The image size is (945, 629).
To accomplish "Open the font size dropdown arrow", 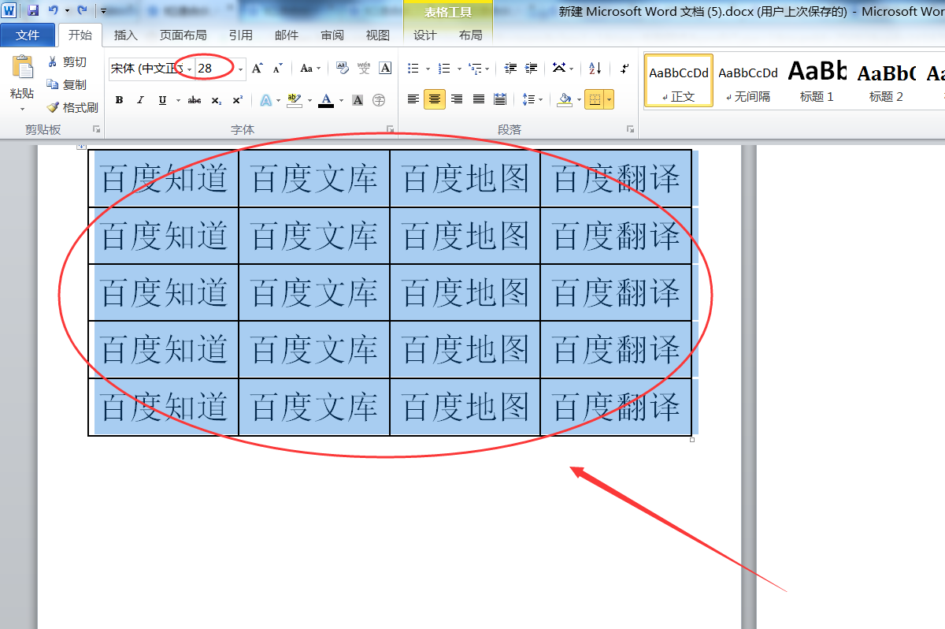I will click(x=240, y=69).
